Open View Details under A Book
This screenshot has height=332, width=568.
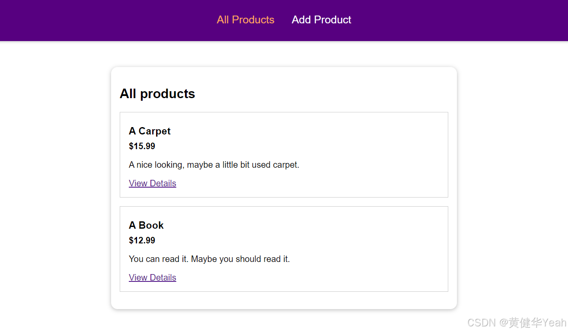153,278
